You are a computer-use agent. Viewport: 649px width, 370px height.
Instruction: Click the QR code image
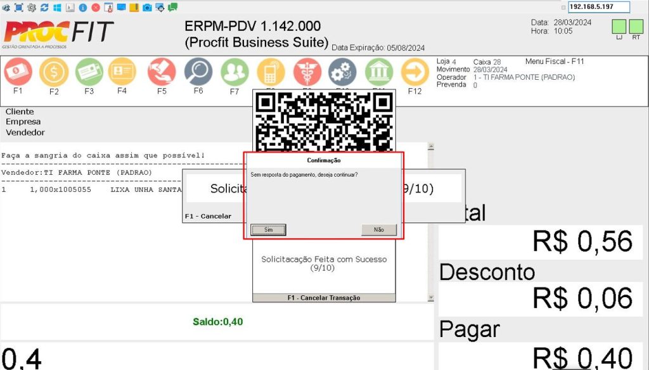tap(324, 121)
